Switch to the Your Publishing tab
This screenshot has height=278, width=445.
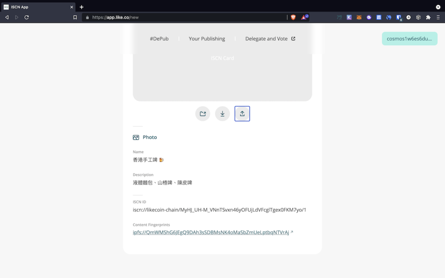[x=207, y=39]
